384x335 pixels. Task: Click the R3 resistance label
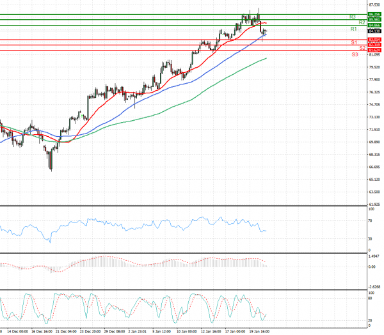pos(352,17)
